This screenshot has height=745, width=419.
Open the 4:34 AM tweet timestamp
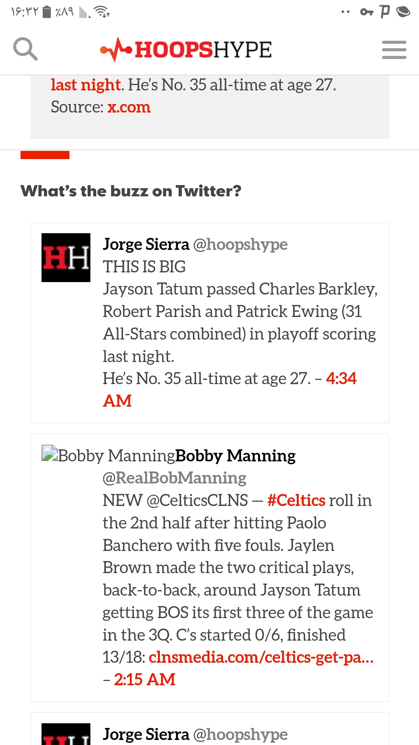230,390
